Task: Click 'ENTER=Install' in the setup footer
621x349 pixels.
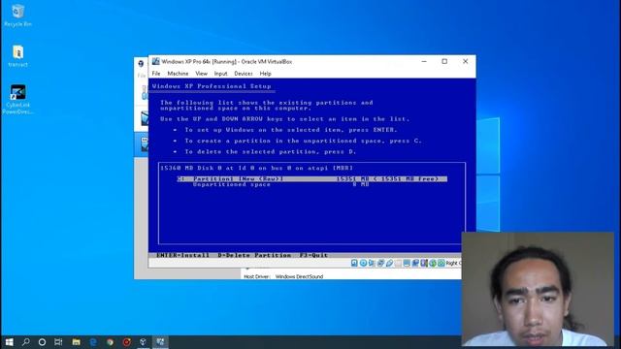Action: 183,255
